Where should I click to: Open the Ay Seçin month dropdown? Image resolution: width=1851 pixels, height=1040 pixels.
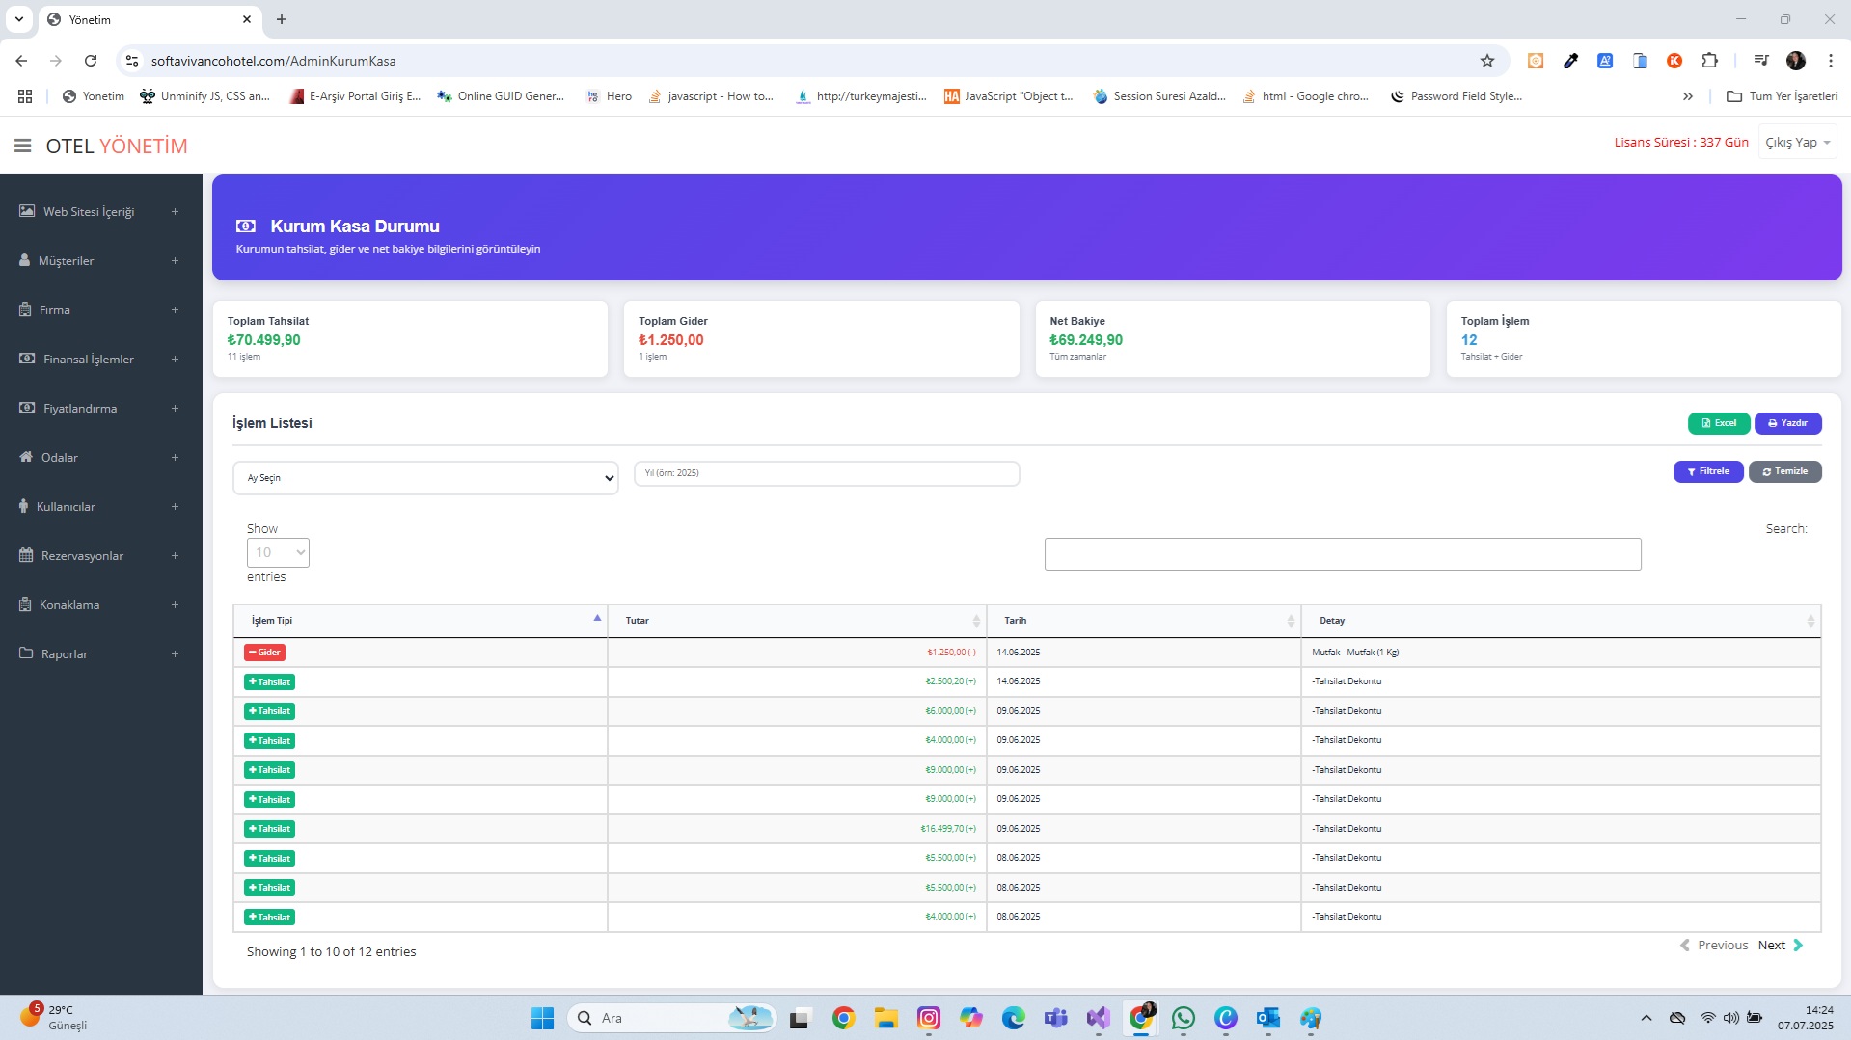[x=425, y=478]
